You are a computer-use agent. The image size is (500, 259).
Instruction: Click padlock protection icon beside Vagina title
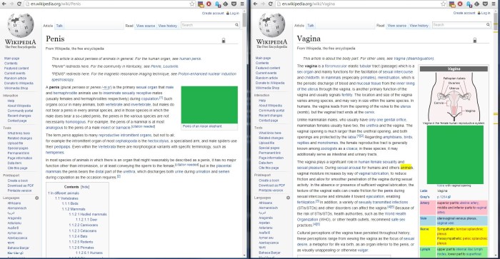click(475, 40)
